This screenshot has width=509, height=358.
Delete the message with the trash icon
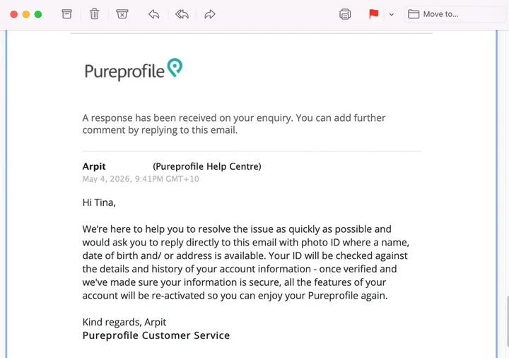click(95, 14)
